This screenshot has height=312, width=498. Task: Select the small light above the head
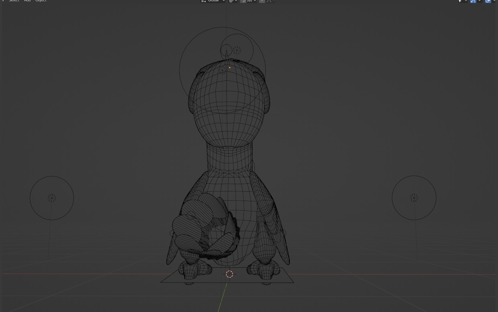coord(237,50)
